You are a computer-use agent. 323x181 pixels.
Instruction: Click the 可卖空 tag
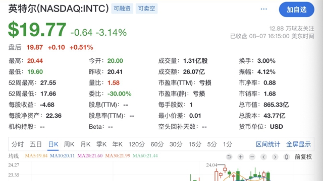tap(146, 9)
